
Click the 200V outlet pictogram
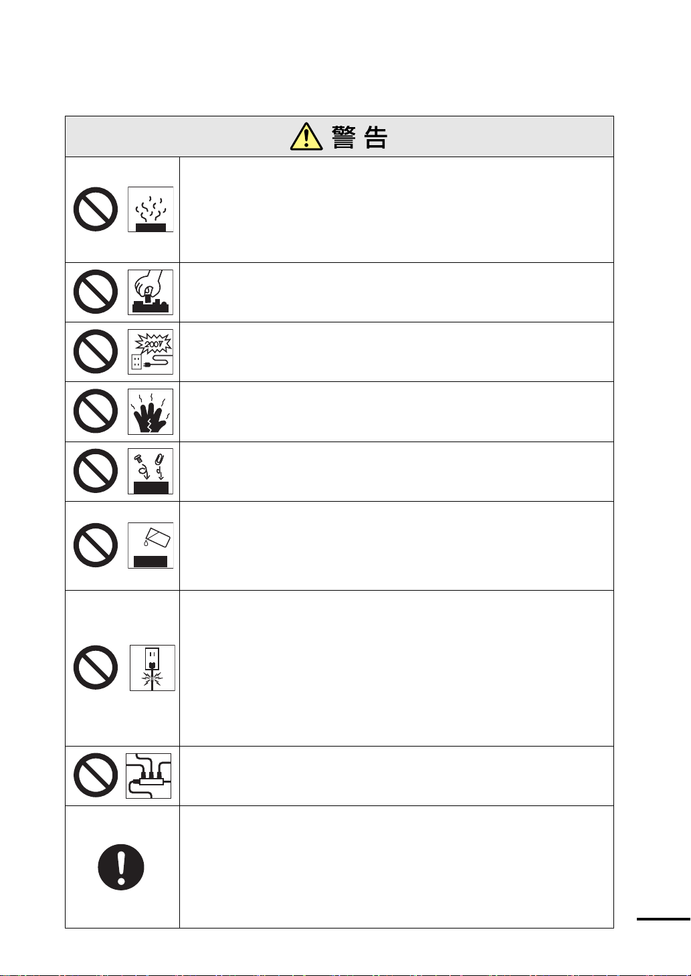click(151, 352)
